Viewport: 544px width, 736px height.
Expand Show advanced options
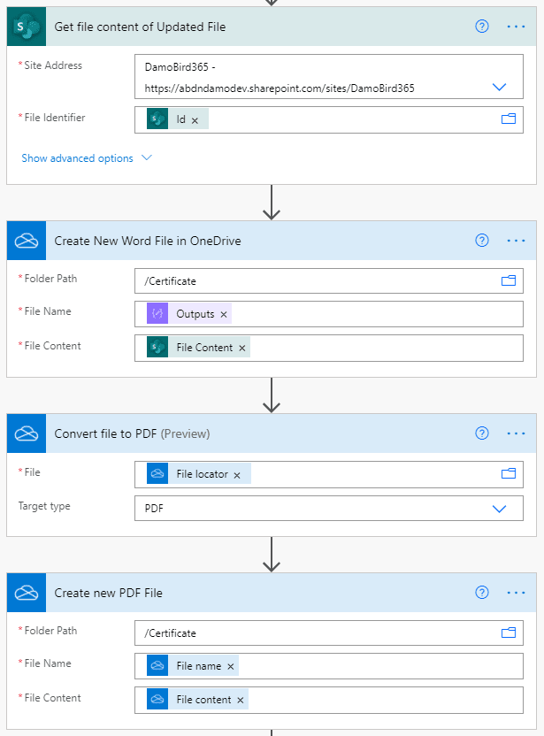click(87, 158)
